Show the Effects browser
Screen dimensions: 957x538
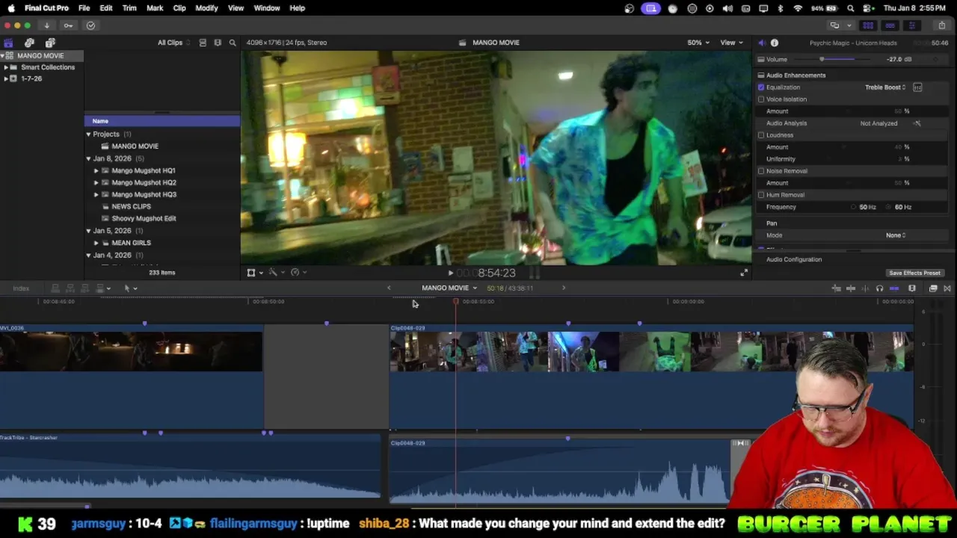pyautogui.click(x=933, y=288)
